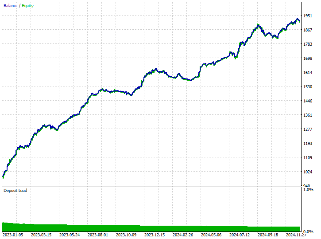Click the 1.0% deposit load axis label
The image size is (321, 239).
pyautogui.click(x=308, y=190)
